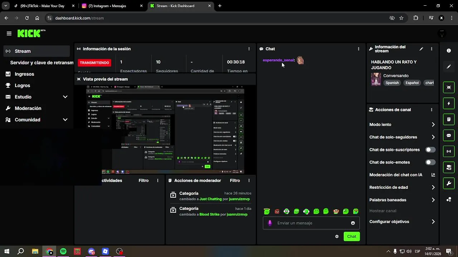
Task: Toggle the channel actions camera widget
Action: tap(449, 167)
